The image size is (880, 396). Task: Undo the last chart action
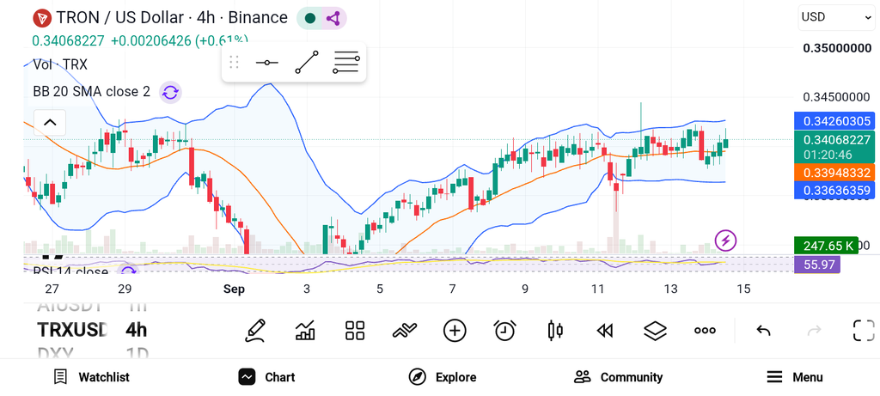(x=763, y=331)
